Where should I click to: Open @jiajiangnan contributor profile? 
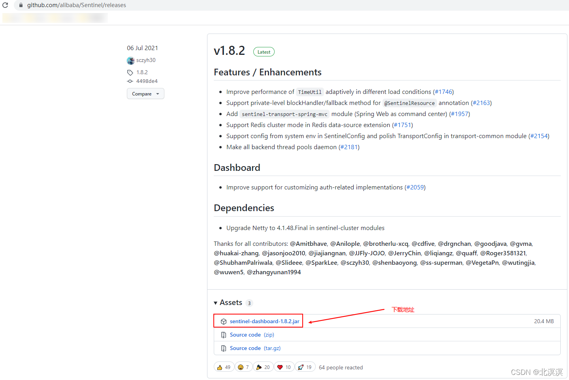pos(327,253)
